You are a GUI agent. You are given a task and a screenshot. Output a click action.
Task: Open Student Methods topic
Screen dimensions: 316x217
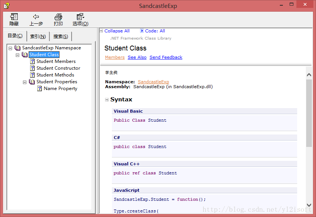click(x=55, y=75)
